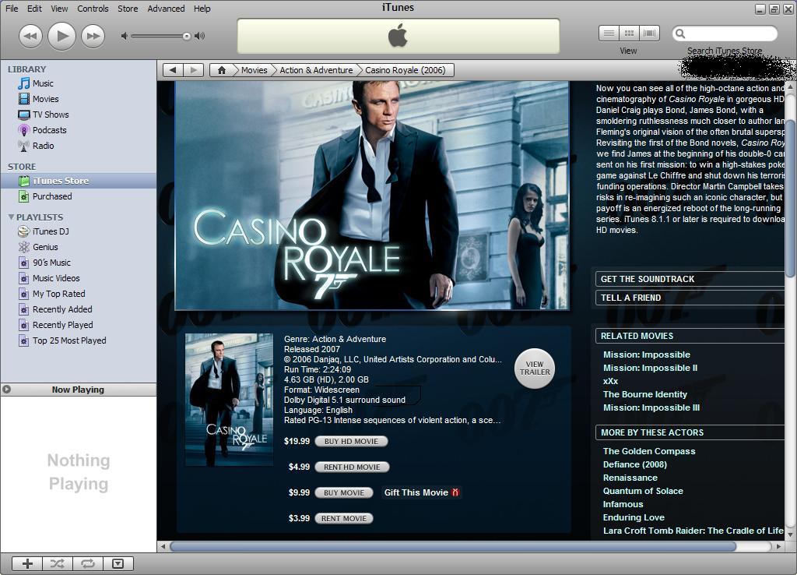This screenshot has height=575, width=797.
Task: Open Action & Adventure breadcrumb
Action: click(x=316, y=70)
